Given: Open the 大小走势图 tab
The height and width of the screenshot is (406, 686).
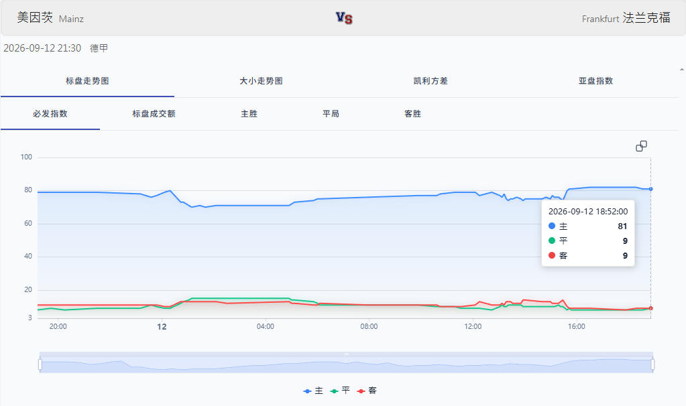Looking at the screenshot, I should [261, 81].
